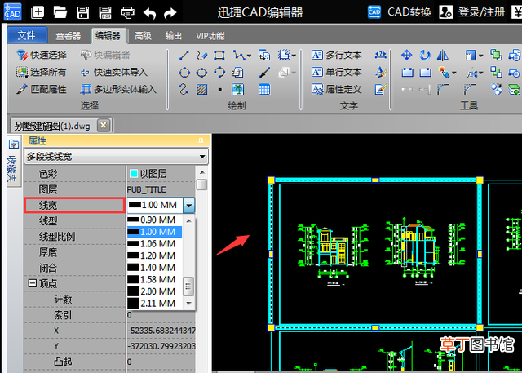Click the Move tool icon
The height and width of the screenshot is (373, 522).
(407, 55)
